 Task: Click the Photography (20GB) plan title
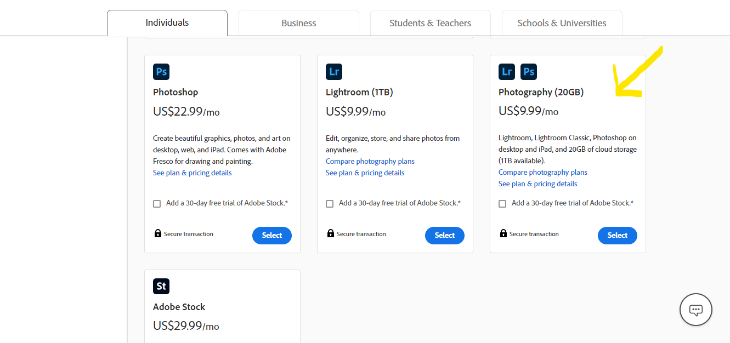coord(541,92)
